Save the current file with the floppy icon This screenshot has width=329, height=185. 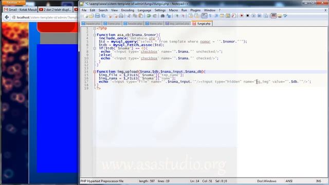[97, 16]
